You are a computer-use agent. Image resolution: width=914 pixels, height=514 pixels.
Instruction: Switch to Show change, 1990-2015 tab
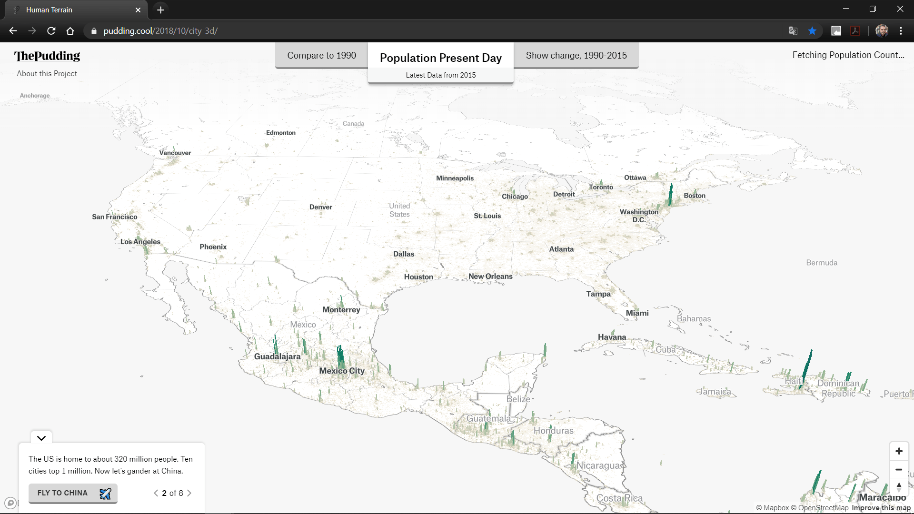pos(576,56)
